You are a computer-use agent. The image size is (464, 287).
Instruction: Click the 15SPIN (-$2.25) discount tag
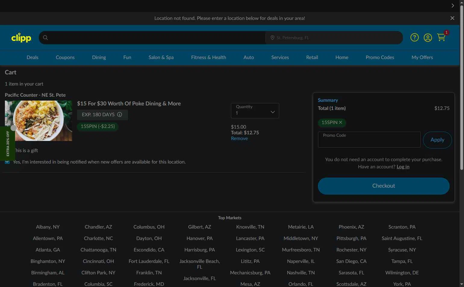point(98,126)
